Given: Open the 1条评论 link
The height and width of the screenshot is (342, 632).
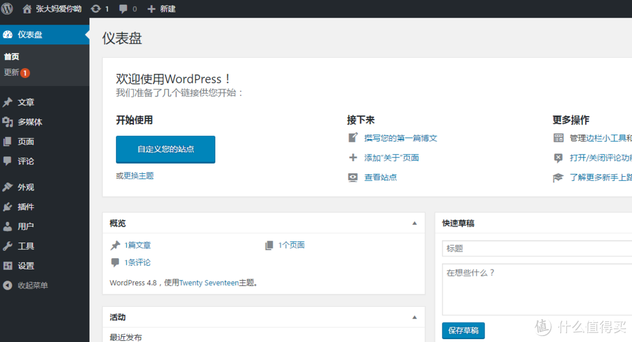Looking at the screenshot, I should [x=138, y=262].
